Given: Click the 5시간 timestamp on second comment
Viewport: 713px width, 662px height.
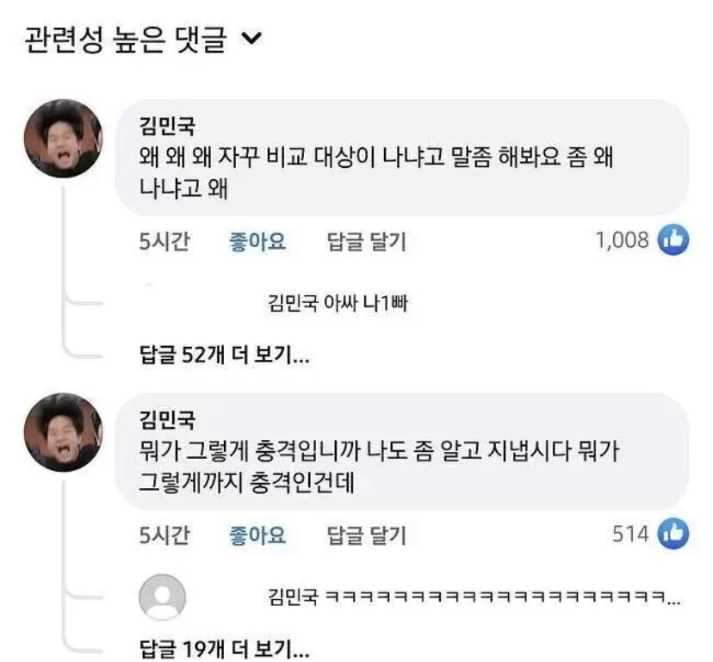Looking at the screenshot, I should click(x=164, y=535).
